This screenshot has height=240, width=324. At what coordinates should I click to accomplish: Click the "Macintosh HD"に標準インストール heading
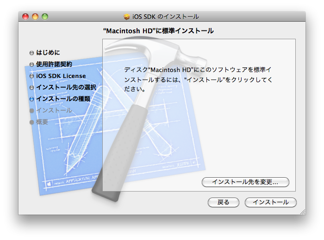pyautogui.click(x=158, y=31)
